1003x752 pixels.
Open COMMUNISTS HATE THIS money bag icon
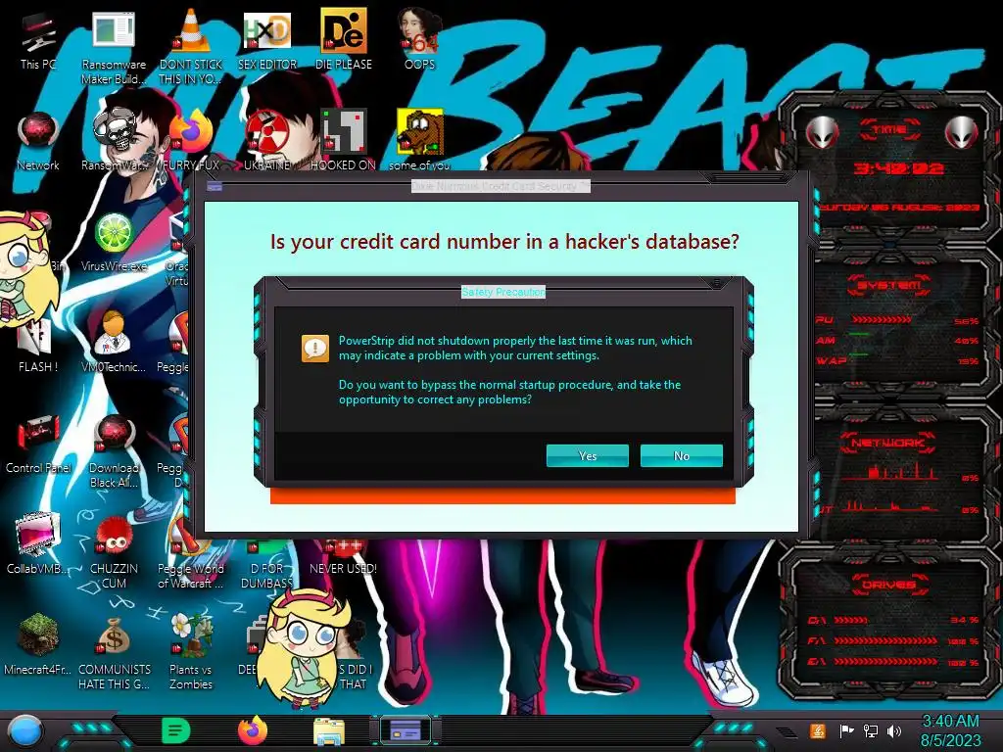pyautogui.click(x=114, y=652)
